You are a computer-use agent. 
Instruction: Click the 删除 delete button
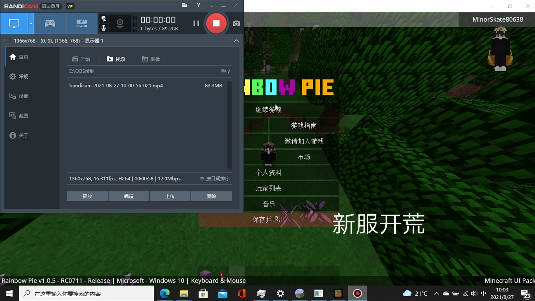click(x=211, y=196)
